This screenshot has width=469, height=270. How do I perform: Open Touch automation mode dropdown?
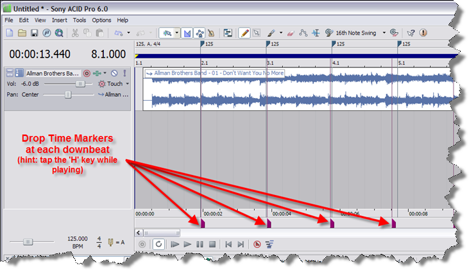[127, 84]
